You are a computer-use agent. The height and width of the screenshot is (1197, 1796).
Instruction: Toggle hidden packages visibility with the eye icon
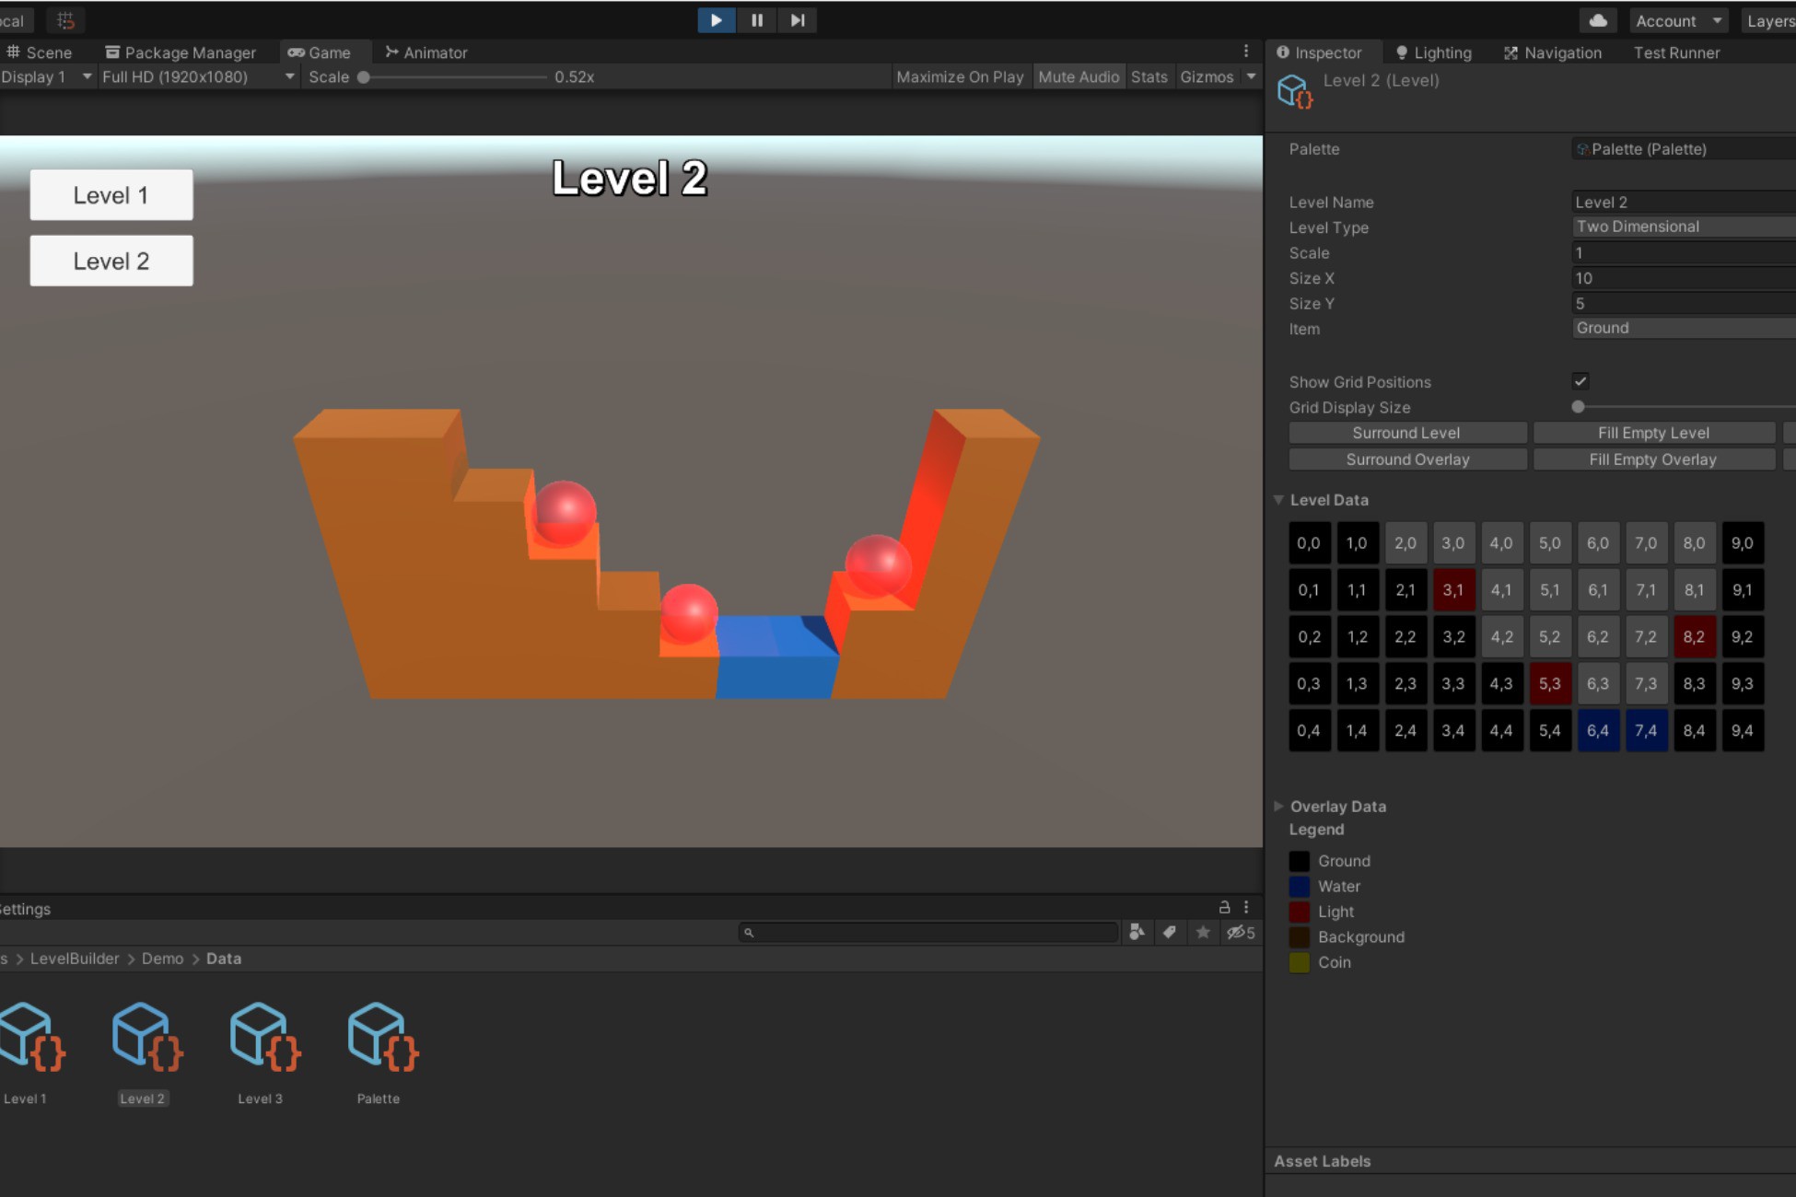(1237, 932)
